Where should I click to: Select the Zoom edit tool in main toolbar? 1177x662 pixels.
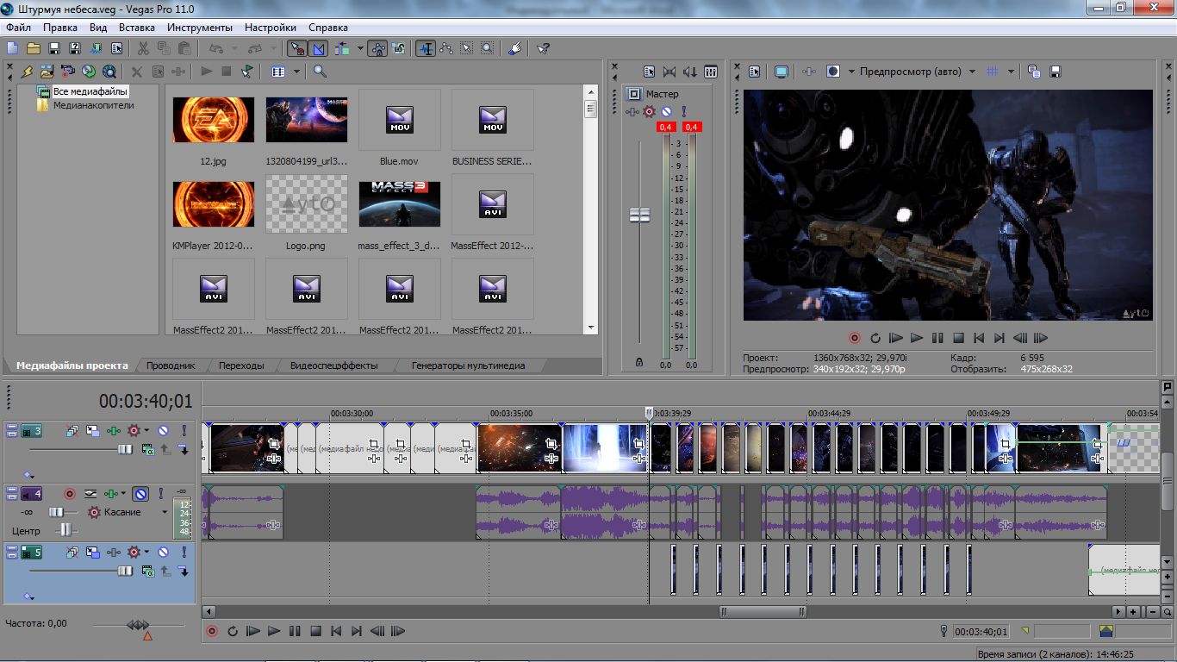(x=488, y=48)
